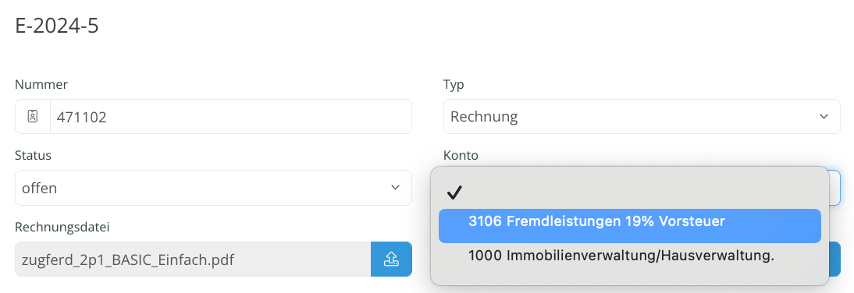Click the Status field label

[x=34, y=156]
